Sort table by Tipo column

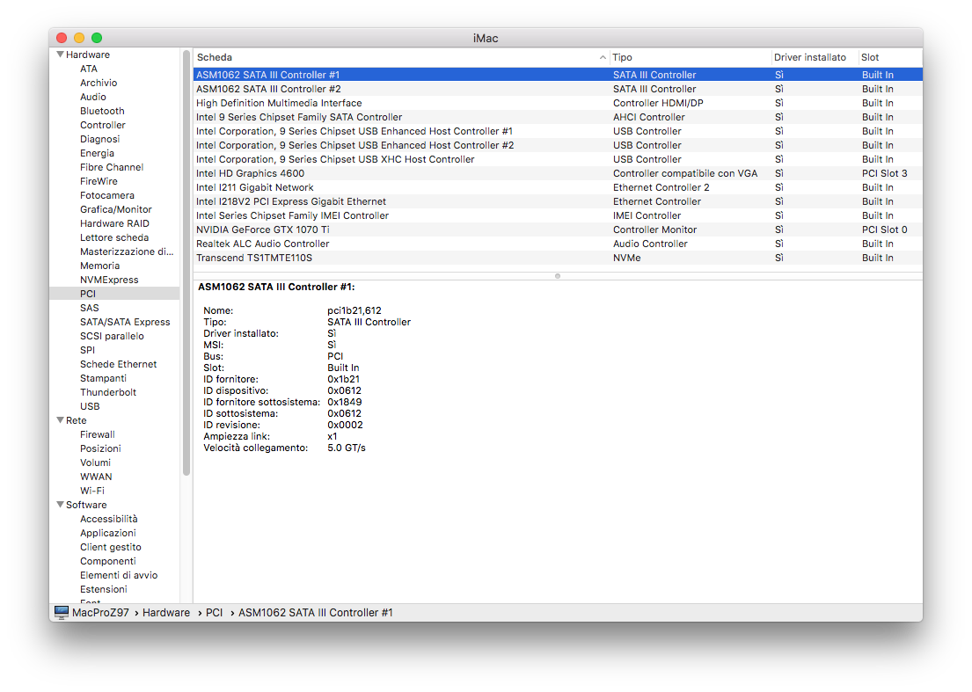click(x=690, y=57)
